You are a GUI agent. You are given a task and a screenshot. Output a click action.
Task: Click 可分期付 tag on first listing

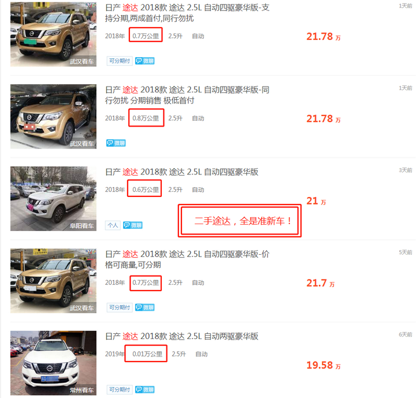click(120, 61)
